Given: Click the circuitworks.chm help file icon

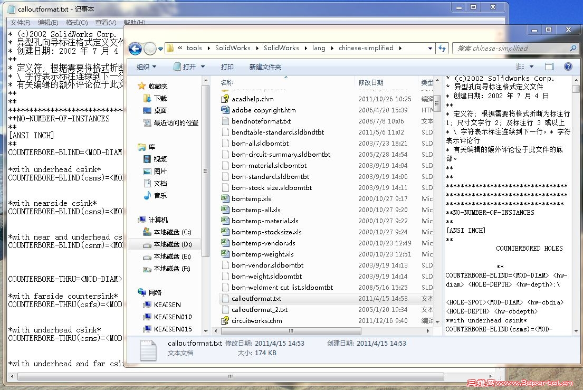Looking at the screenshot, I should click(225, 320).
